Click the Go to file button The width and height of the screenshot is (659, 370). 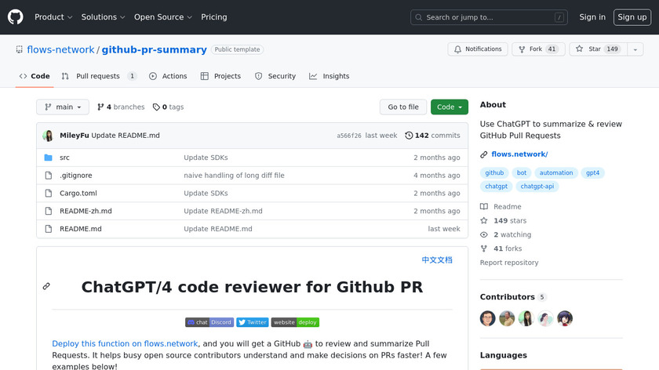403,107
